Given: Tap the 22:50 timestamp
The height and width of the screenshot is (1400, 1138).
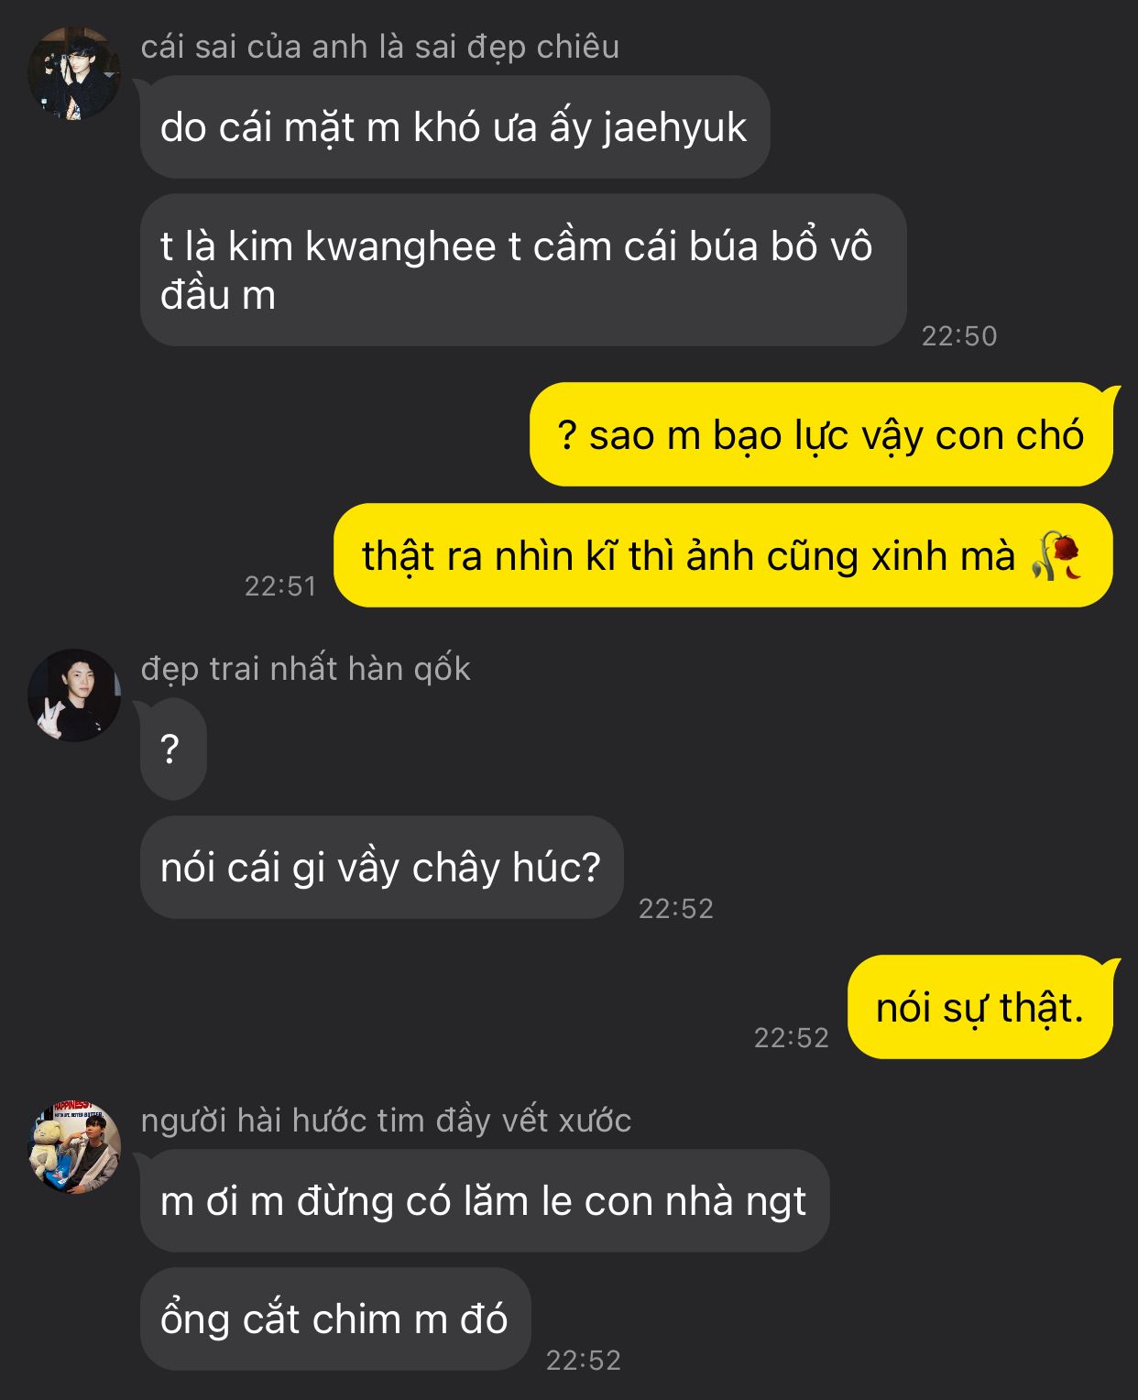Looking at the screenshot, I should pyautogui.click(x=958, y=335).
